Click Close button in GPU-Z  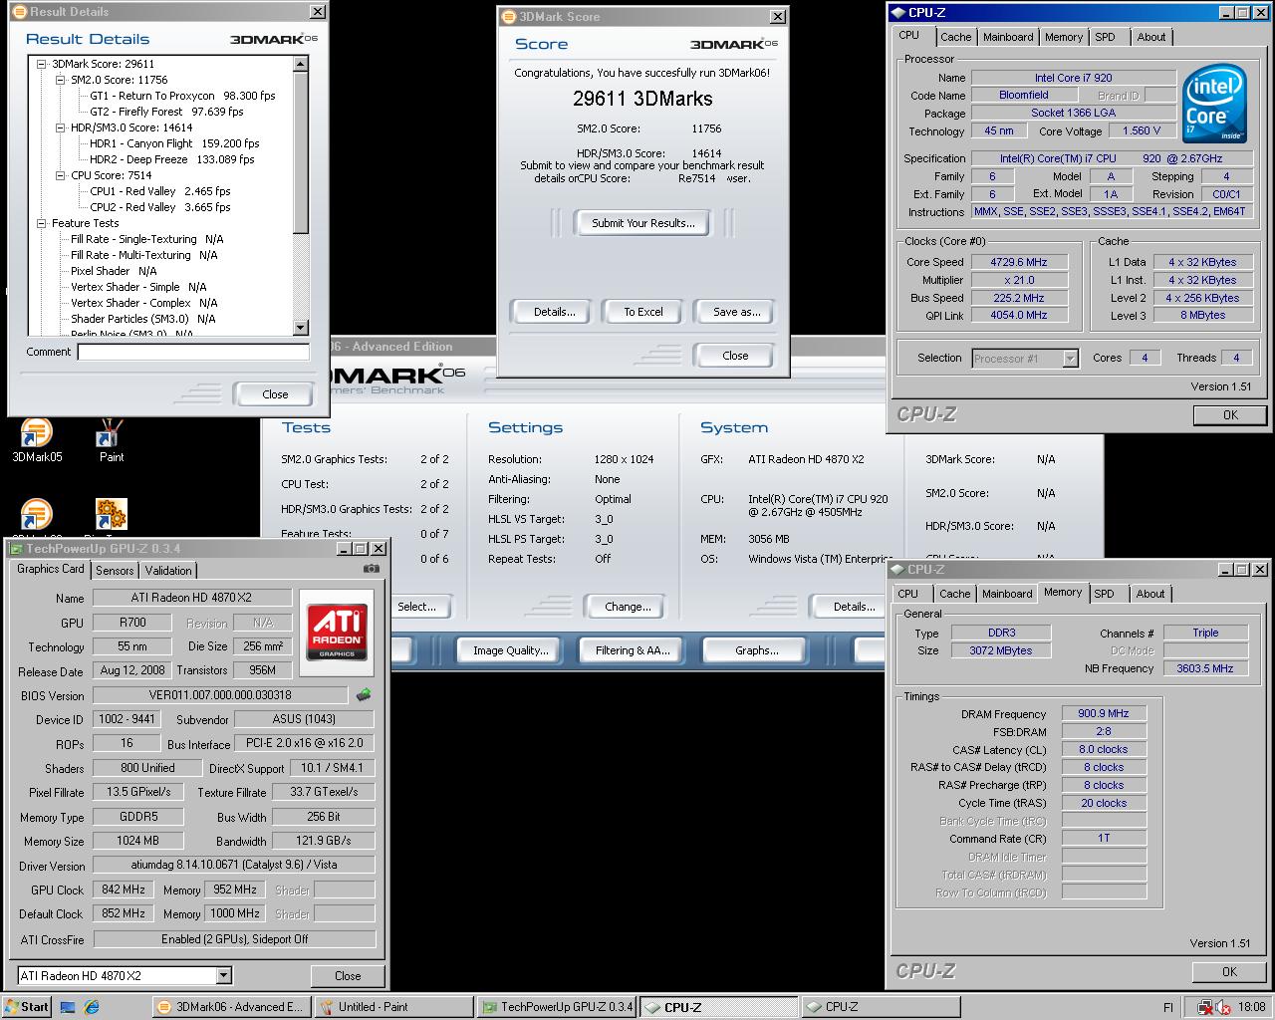point(348,976)
